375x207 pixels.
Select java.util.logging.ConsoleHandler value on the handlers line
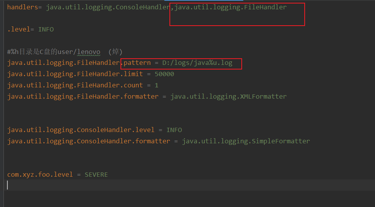(108, 7)
